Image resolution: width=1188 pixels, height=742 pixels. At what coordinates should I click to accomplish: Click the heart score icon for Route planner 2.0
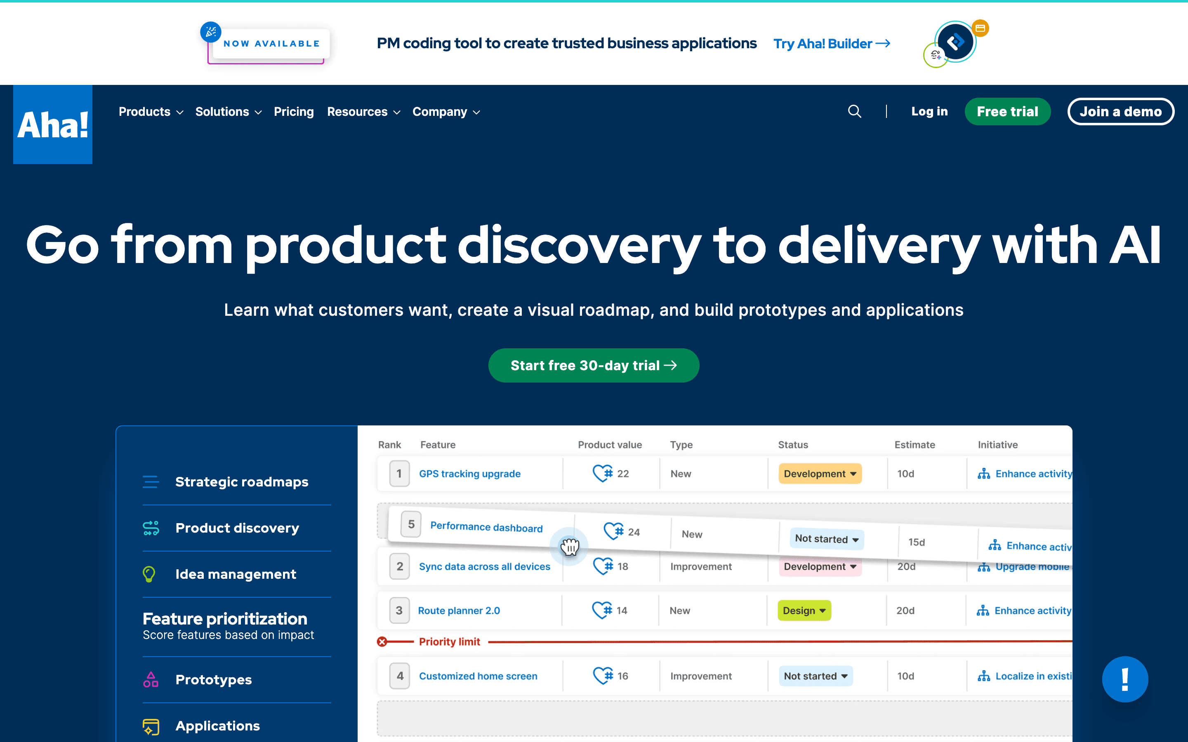coord(602,610)
